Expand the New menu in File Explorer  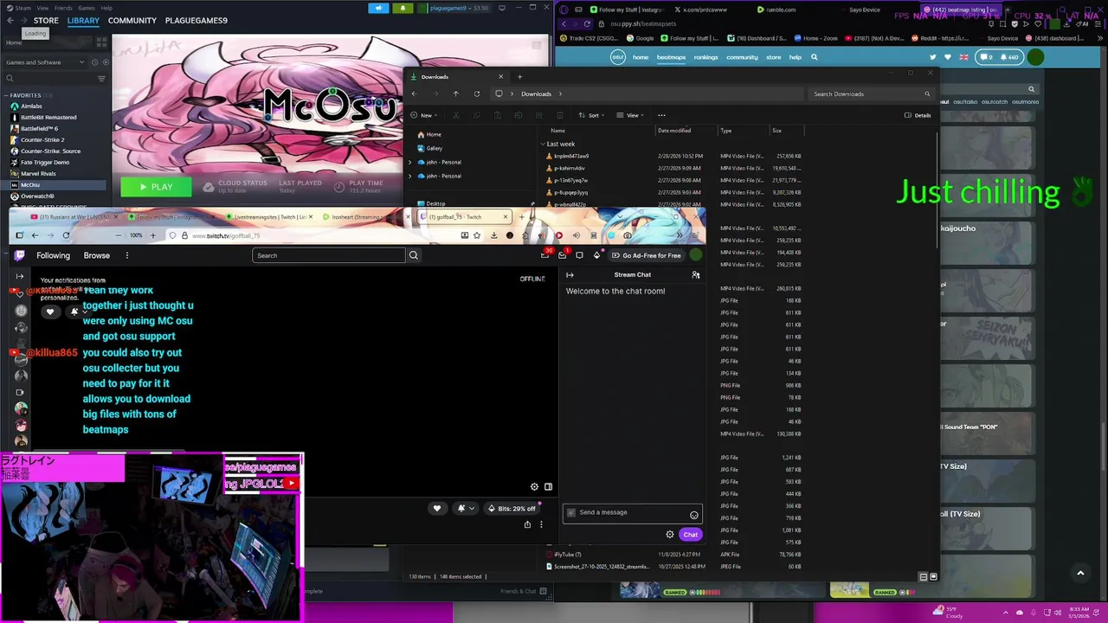click(x=422, y=115)
